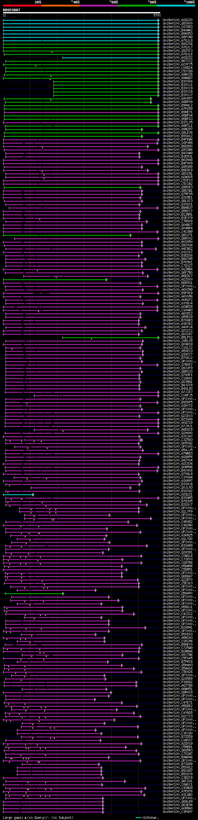The height and width of the screenshot is (820, 198).
Task: Select hit UniRef100_B6TX72
Action: [x=178, y=61]
